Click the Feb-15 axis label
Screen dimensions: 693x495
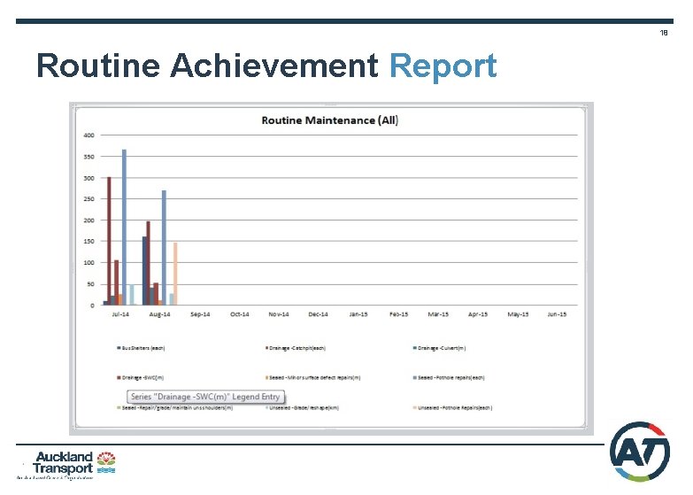coord(398,314)
